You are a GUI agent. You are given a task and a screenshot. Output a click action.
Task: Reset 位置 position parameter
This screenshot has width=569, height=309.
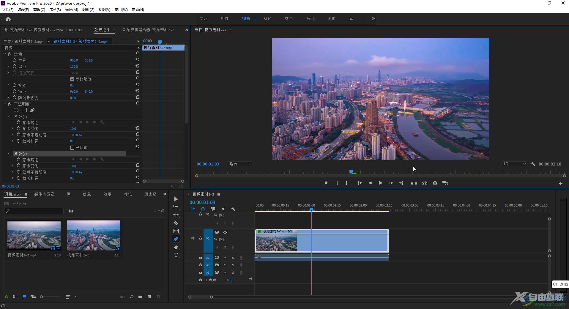coord(137,60)
